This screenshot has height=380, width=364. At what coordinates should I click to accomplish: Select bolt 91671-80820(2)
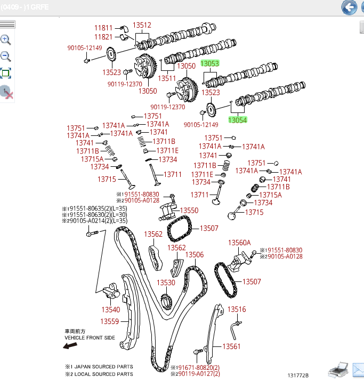pyautogui.click(x=196, y=368)
